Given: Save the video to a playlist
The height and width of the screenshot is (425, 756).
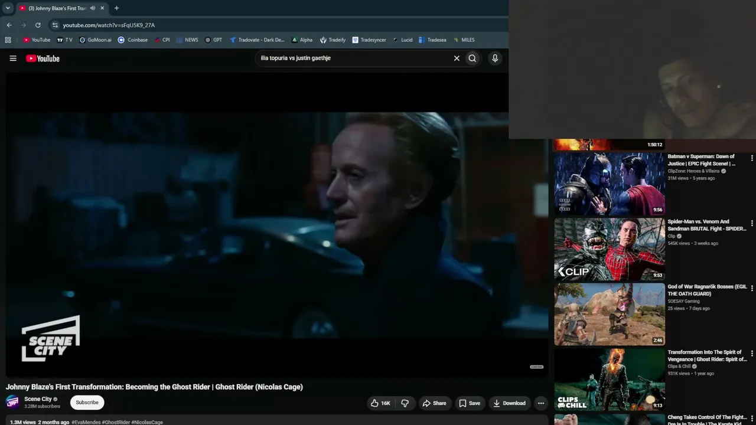Looking at the screenshot, I should tap(470, 403).
